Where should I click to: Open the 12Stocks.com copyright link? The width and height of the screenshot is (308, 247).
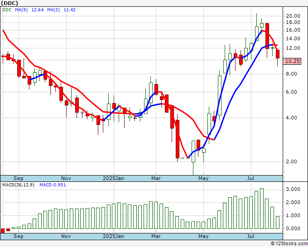pos(289,244)
